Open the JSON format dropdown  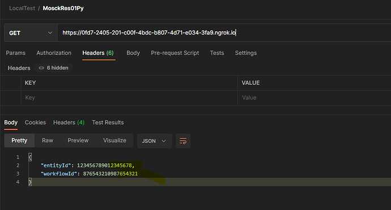click(154, 141)
